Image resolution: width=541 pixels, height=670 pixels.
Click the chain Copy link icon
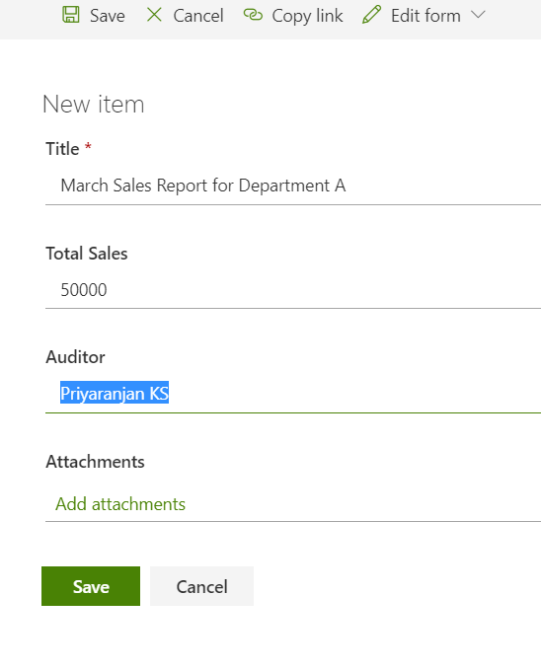point(253,15)
